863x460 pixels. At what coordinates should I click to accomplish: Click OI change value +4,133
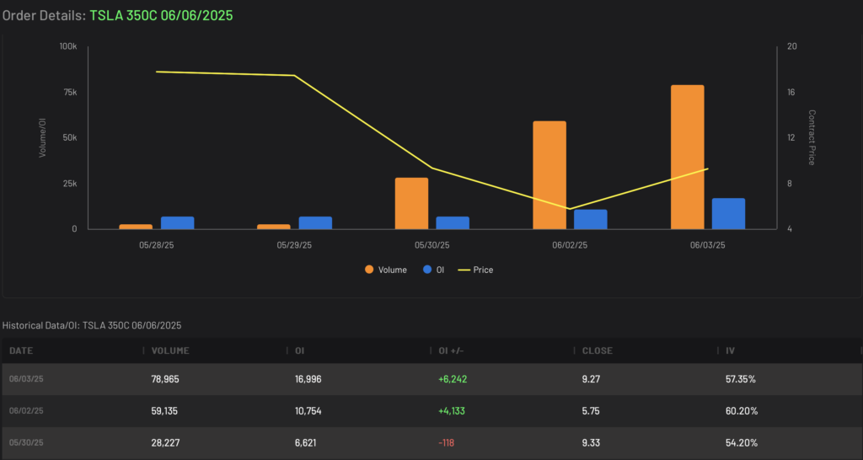pos(452,411)
